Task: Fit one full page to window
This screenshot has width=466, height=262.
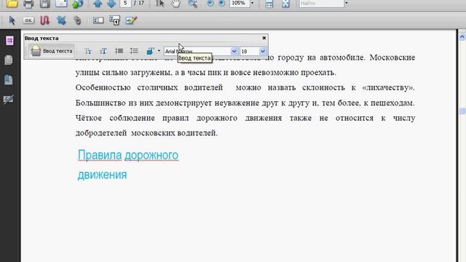Action: click(285, 4)
